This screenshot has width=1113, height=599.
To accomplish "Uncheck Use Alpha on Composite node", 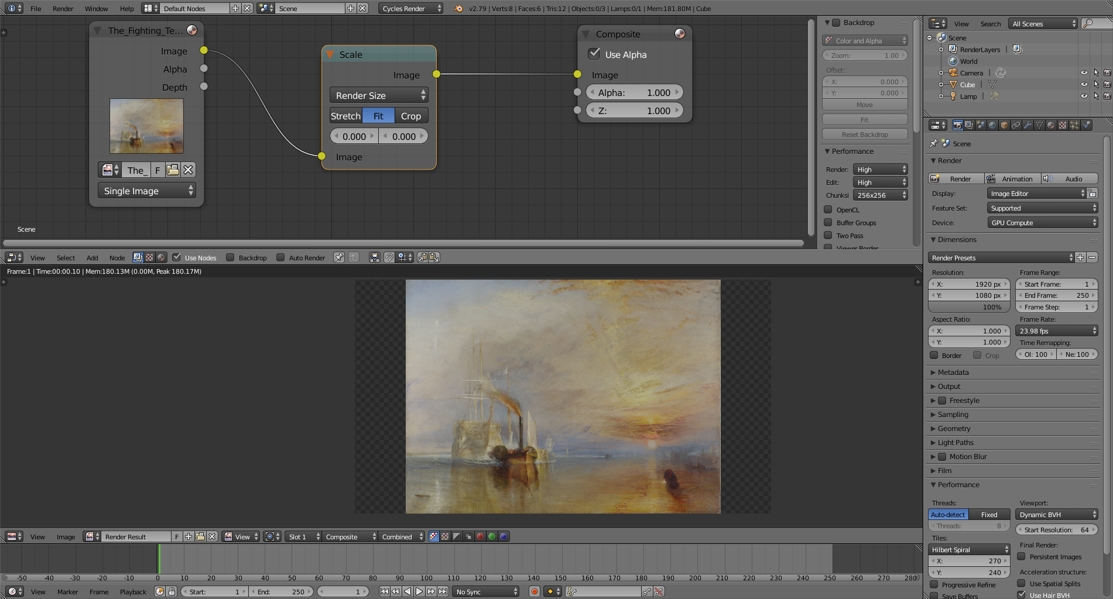I will [594, 54].
